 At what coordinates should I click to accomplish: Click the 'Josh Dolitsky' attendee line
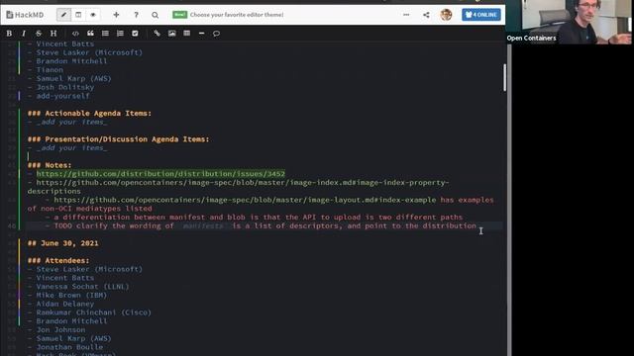[x=64, y=87]
